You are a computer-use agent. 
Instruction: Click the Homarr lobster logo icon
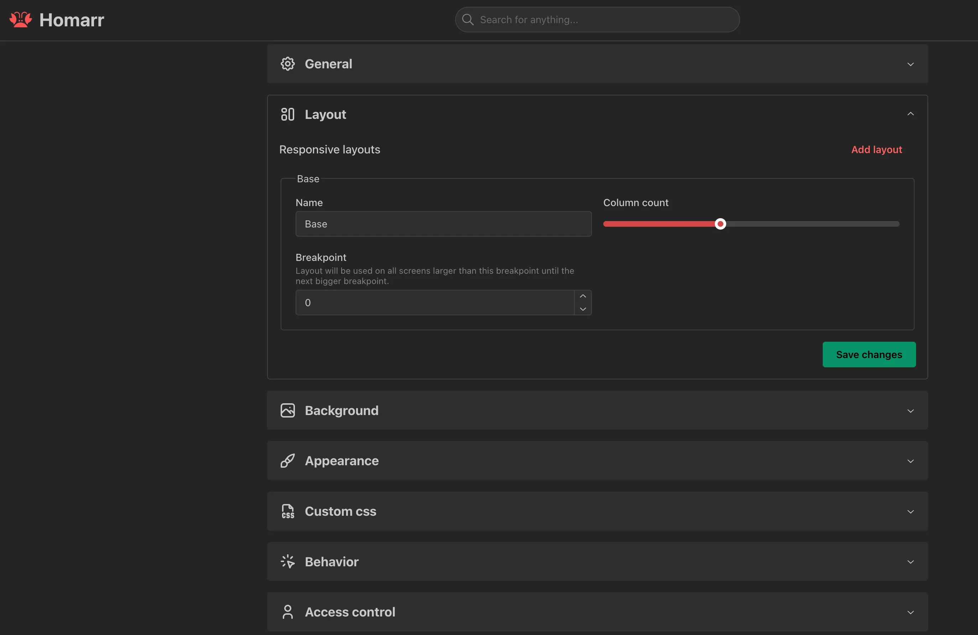[x=21, y=20]
